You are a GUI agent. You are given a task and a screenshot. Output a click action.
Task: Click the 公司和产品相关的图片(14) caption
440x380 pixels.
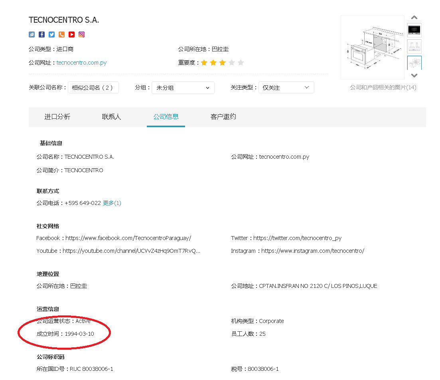(383, 87)
